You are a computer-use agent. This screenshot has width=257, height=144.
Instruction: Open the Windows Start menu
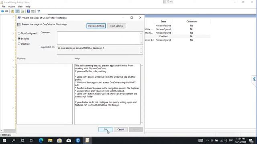click(4, 140)
